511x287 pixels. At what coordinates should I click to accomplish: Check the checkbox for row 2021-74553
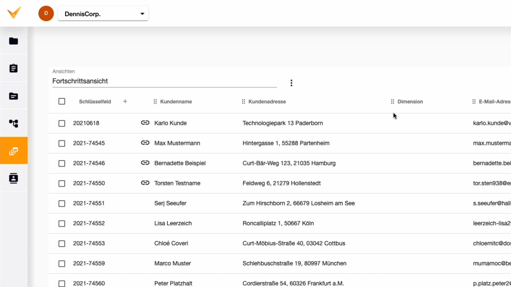click(61, 243)
